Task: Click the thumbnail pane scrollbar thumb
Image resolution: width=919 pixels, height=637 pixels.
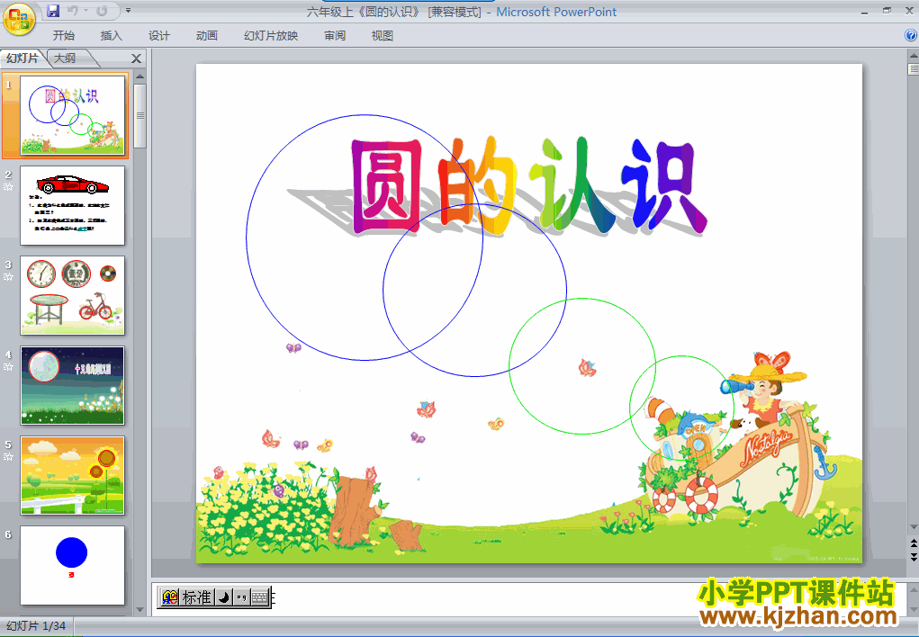Action: [x=140, y=115]
